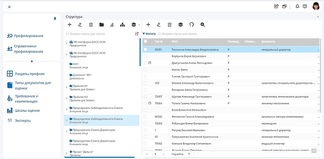This screenshot has width=324, height=159.
Task: Click the pencil edit icon in structure toolbar
Action: (80, 25)
